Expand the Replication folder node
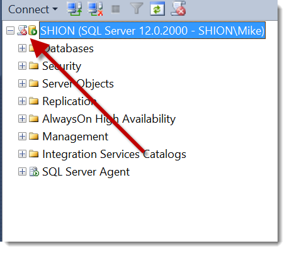Image resolution: width=299 pixels, height=258 pixels. click(22, 101)
